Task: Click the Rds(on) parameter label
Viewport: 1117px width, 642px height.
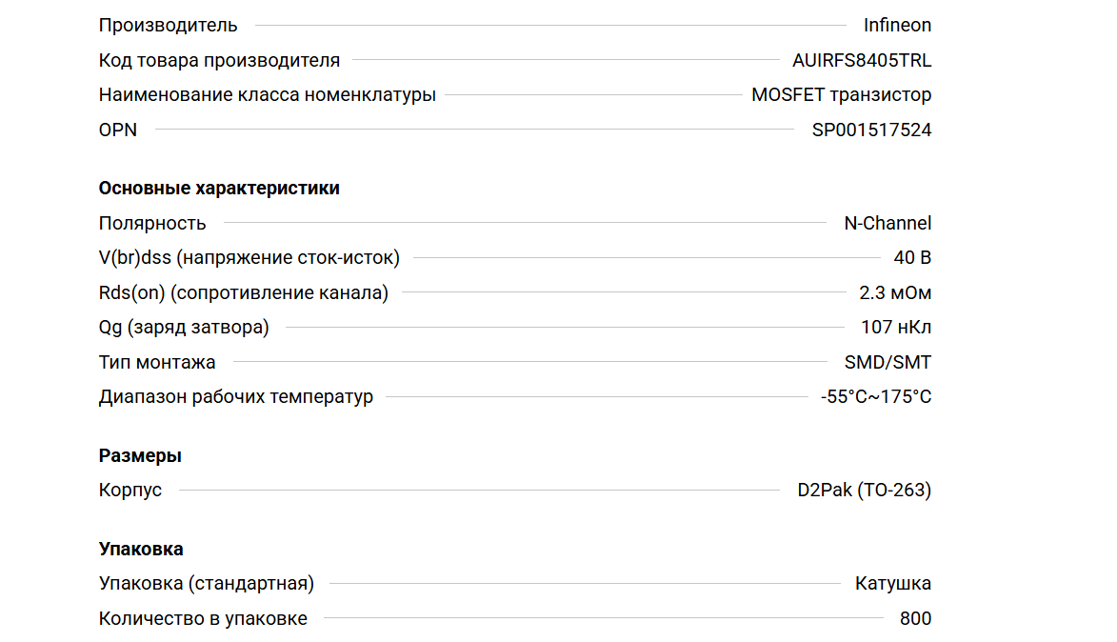Action: coord(243,293)
